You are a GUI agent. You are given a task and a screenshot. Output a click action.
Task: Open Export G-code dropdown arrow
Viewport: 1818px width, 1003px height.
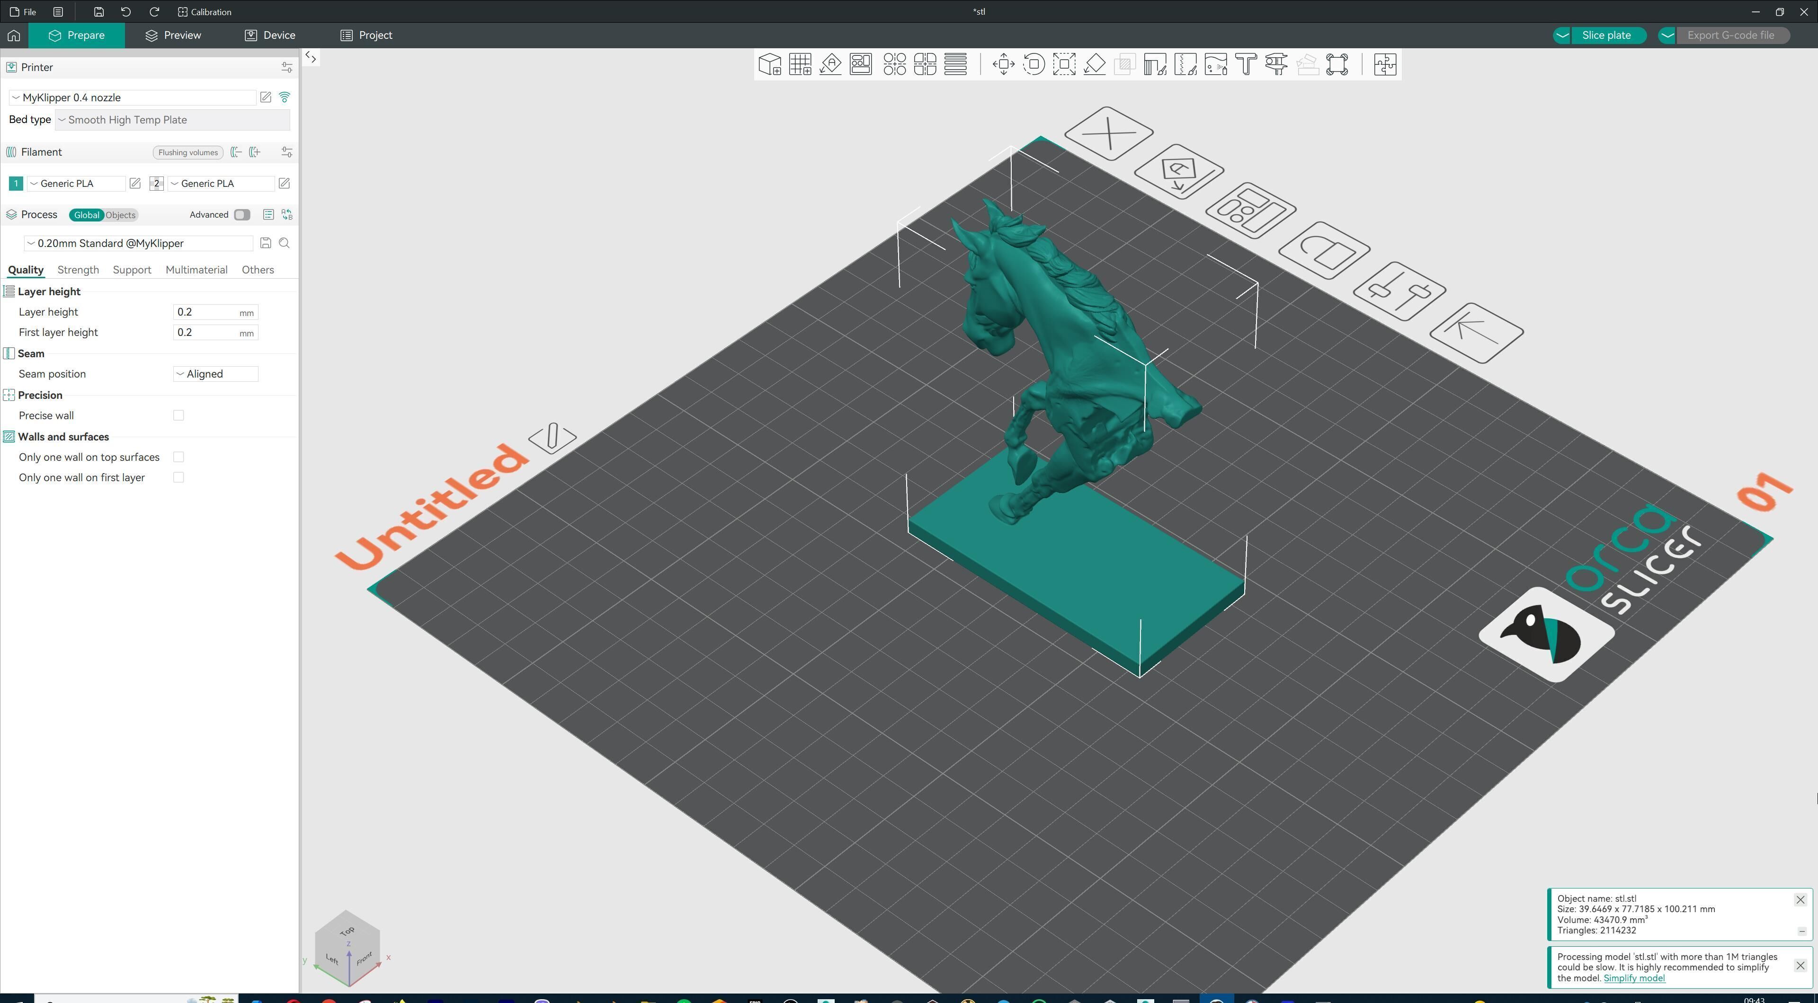[x=1667, y=35]
